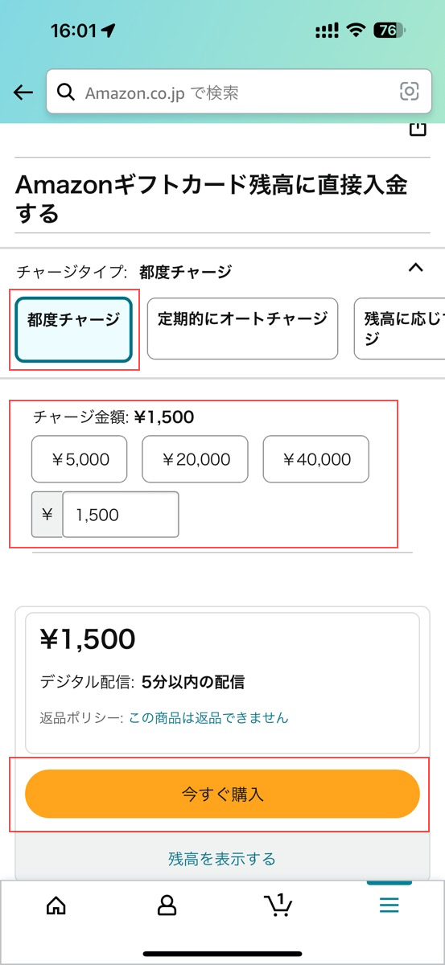This screenshot has width=445, height=965.
Task: Focus the Amazon.co.jp search field
Action: [238, 92]
